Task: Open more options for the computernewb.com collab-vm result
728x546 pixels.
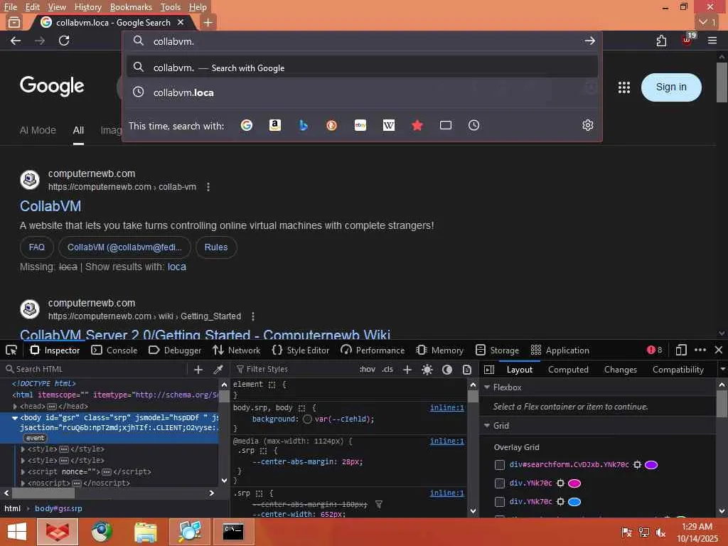Action: pyautogui.click(x=208, y=187)
